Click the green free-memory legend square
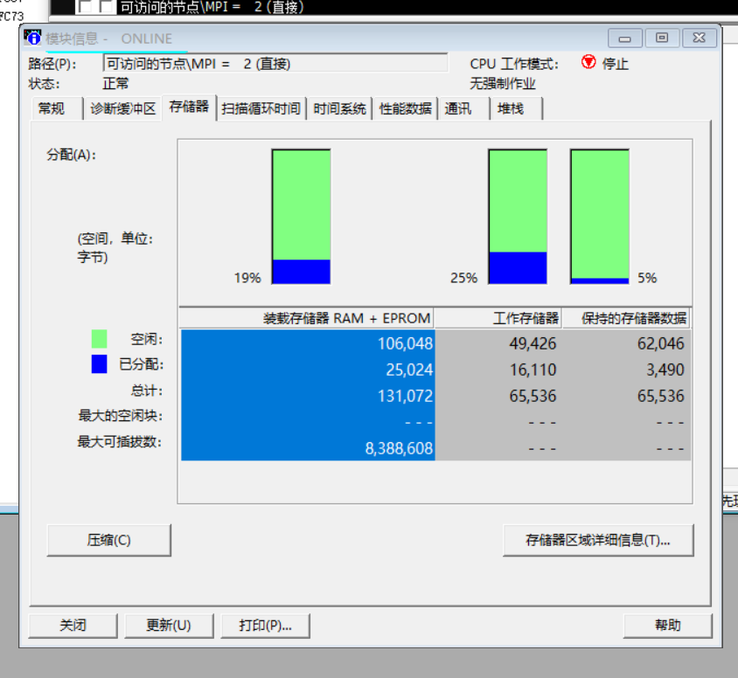Image resolution: width=738 pixels, height=678 pixels. click(x=99, y=339)
